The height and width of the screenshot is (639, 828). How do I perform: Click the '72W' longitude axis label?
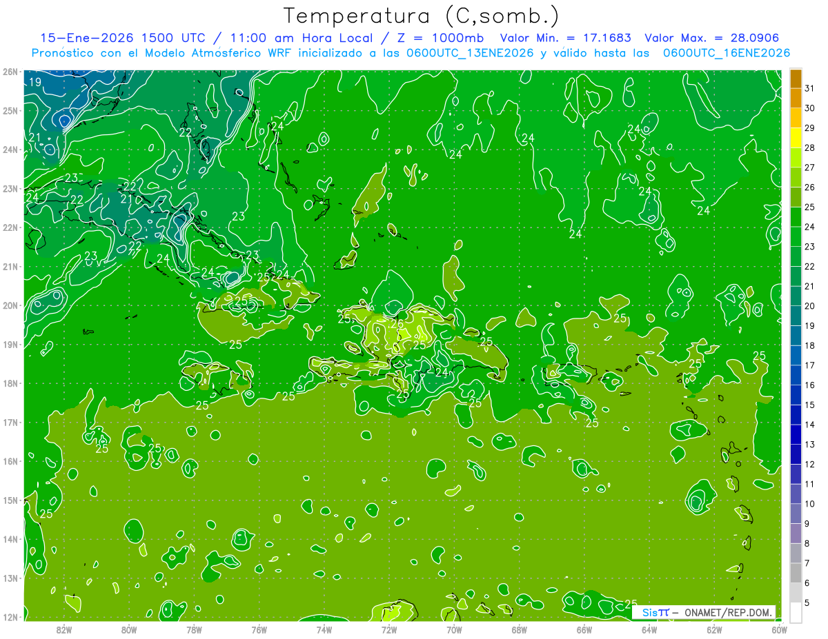(389, 629)
